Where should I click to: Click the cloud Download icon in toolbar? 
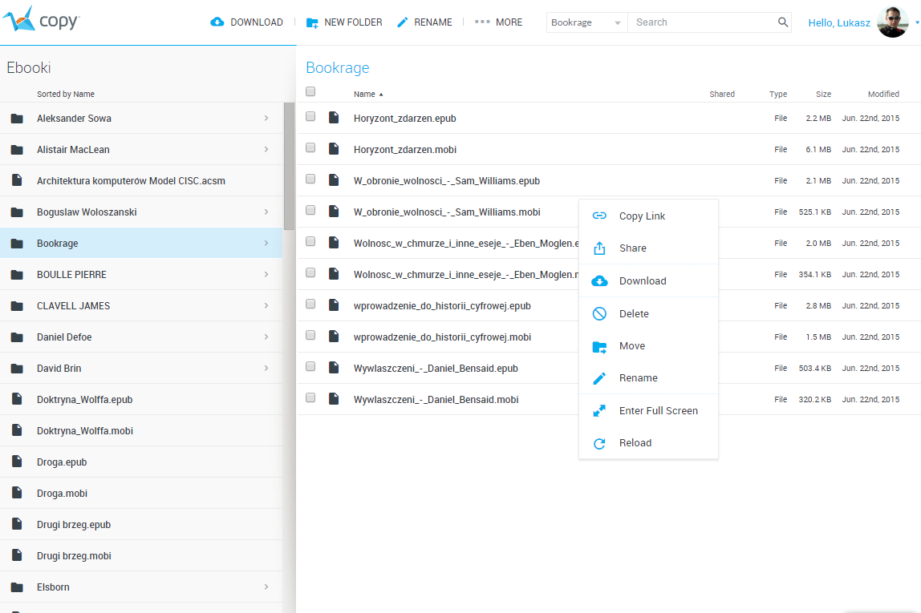click(x=217, y=22)
